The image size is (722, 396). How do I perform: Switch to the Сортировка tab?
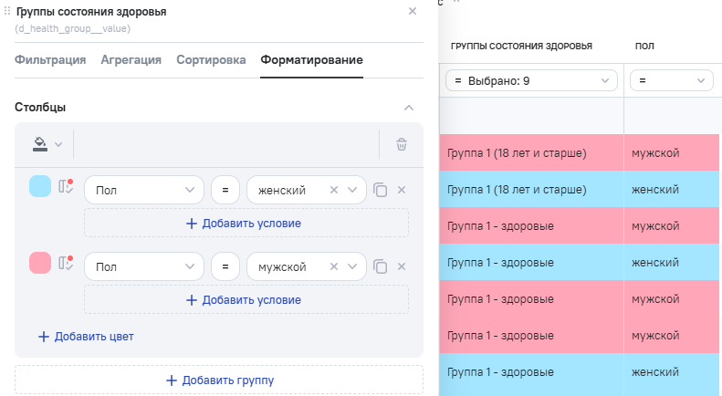(211, 60)
